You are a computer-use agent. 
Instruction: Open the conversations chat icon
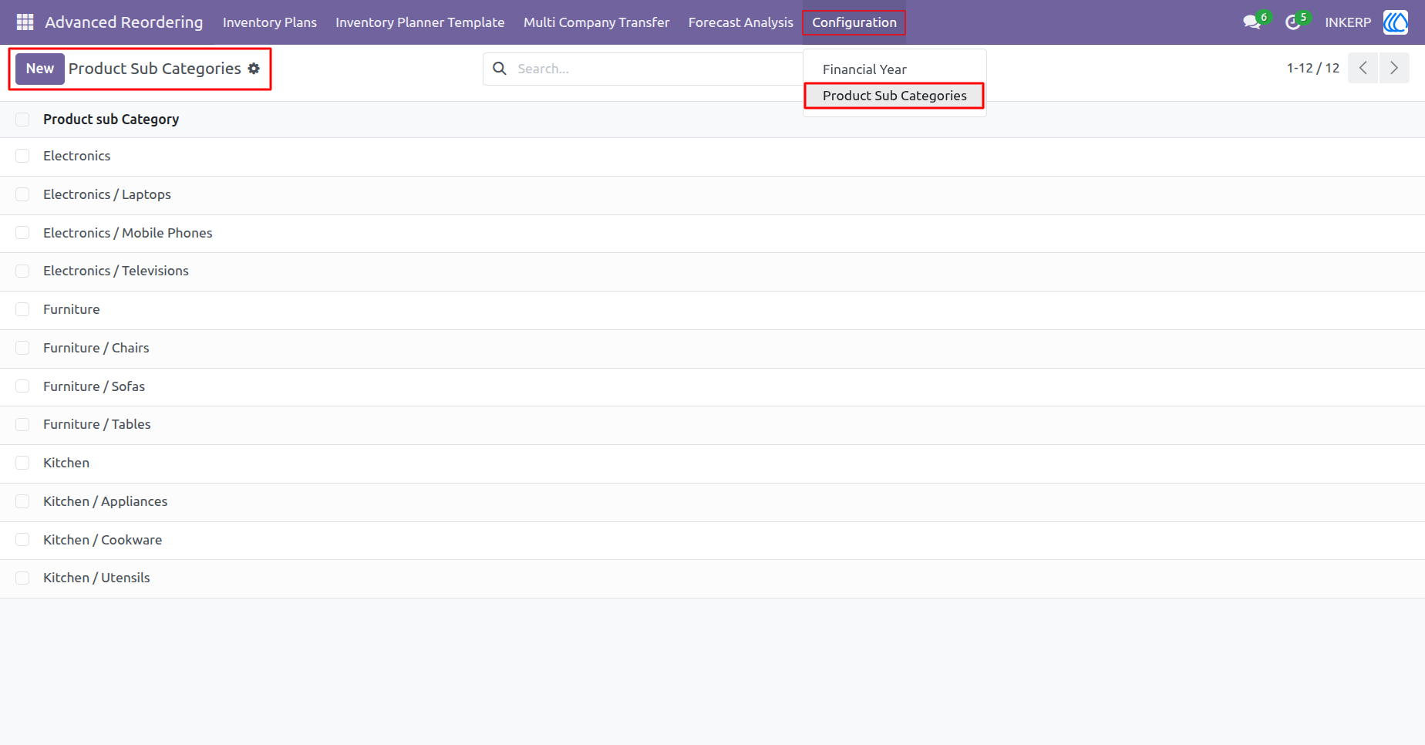tap(1252, 22)
